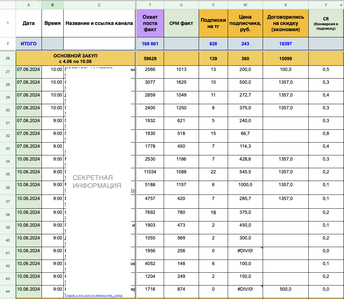
Task: Click the total reach value '168 661'
Action: 150,44
